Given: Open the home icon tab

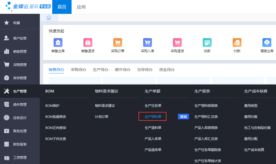Looking at the screenshot, I should click(49, 18).
